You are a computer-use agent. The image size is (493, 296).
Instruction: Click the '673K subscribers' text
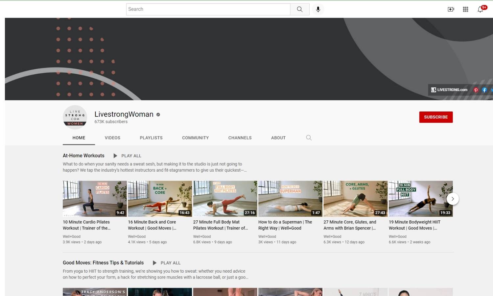coord(111,122)
